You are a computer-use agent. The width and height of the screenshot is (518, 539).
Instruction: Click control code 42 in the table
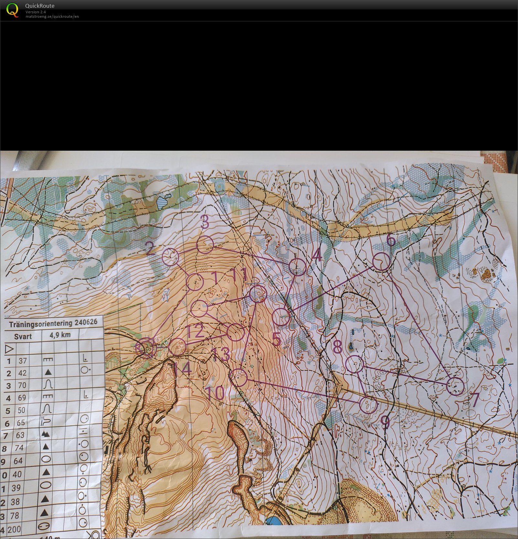(22, 373)
